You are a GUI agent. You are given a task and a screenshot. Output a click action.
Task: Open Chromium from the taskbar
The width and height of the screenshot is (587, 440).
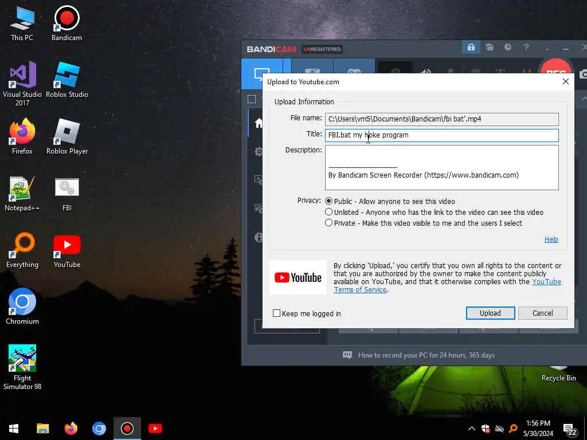[99, 429]
